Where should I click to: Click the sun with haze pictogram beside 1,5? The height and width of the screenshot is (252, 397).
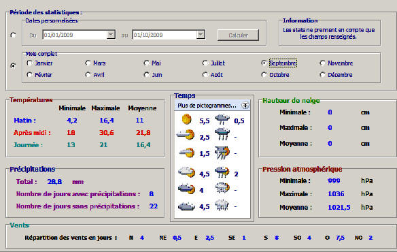pyautogui.click(x=186, y=153)
